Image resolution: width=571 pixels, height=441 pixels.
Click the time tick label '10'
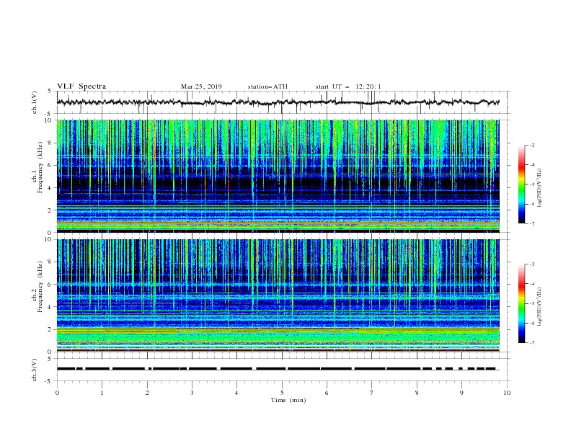click(x=507, y=393)
